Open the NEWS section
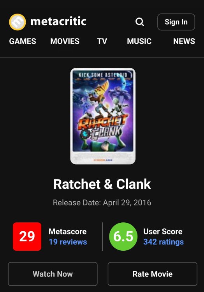204x292 pixels. pyautogui.click(x=184, y=41)
